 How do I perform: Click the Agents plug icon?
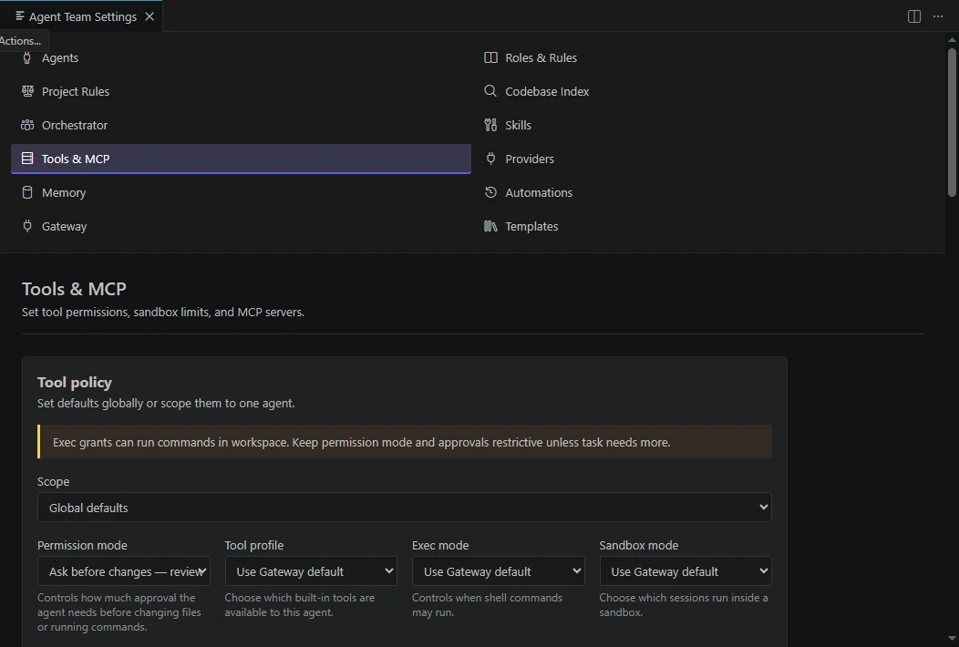[27, 57]
